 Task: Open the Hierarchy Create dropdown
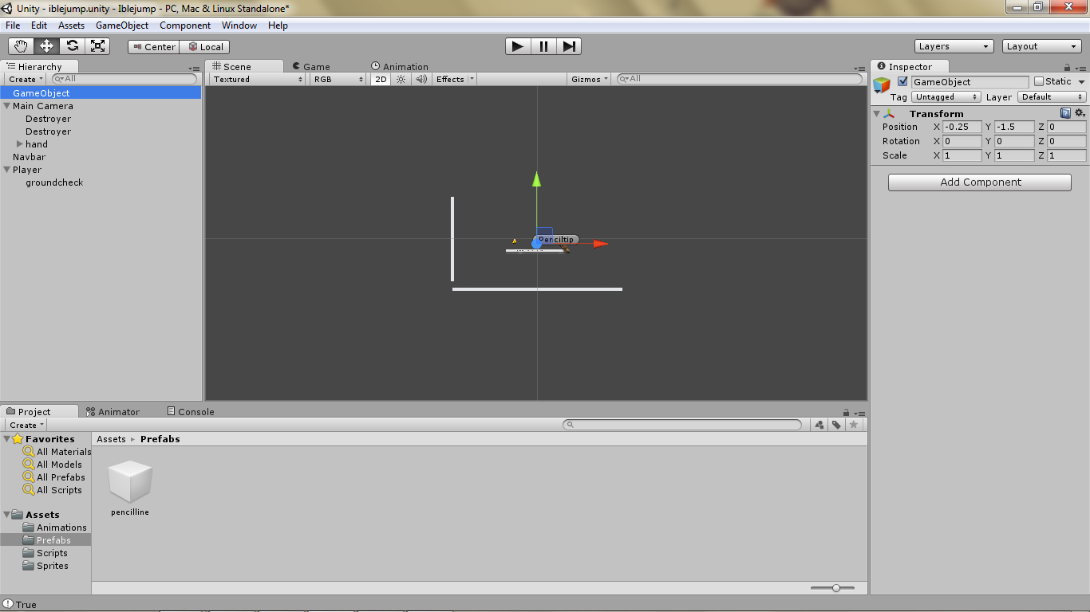[26, 79]
